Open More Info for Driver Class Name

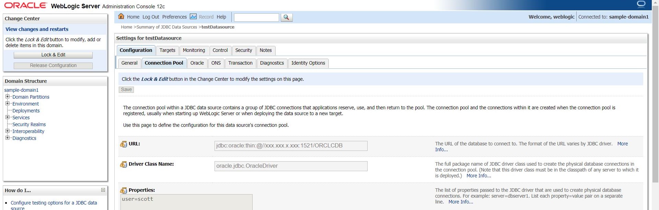[x=479, y=176]
